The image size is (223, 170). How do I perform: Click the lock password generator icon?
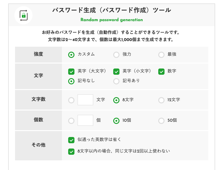pos(23,15)
